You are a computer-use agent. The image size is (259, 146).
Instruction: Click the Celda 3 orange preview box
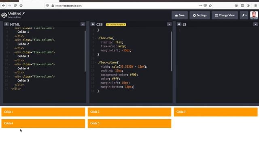tap(216, 112)
